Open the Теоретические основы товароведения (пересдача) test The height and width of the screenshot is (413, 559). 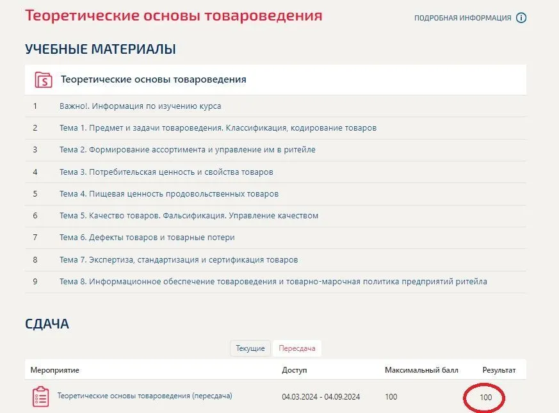coord(145,396)
